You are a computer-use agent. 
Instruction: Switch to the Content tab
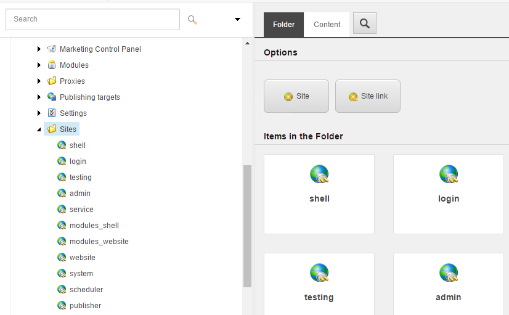(327, 25)
